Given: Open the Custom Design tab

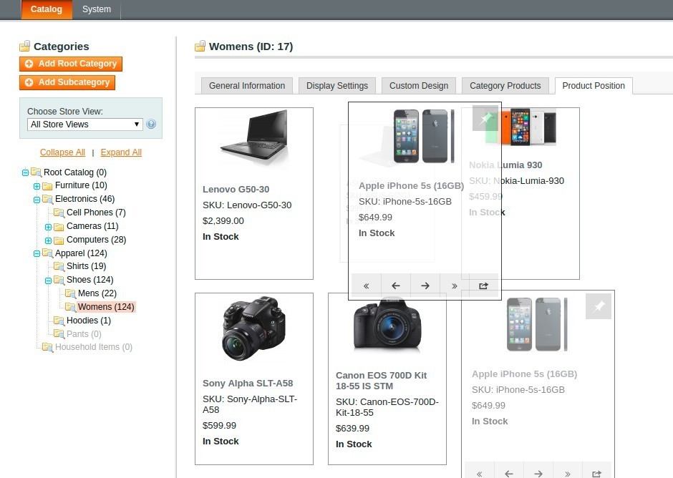Looking at the screenshot, I should tap(419, 85).
